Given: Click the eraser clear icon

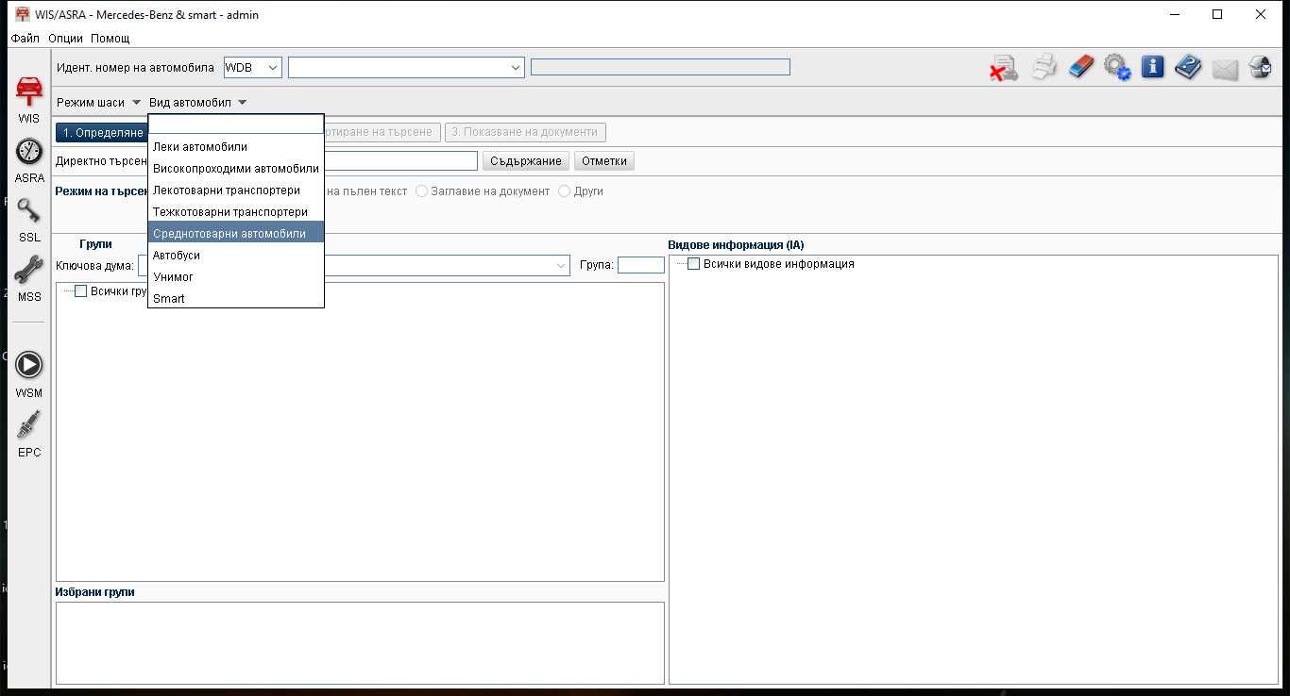Looking at the screenshot, I should coord(1080,67).
